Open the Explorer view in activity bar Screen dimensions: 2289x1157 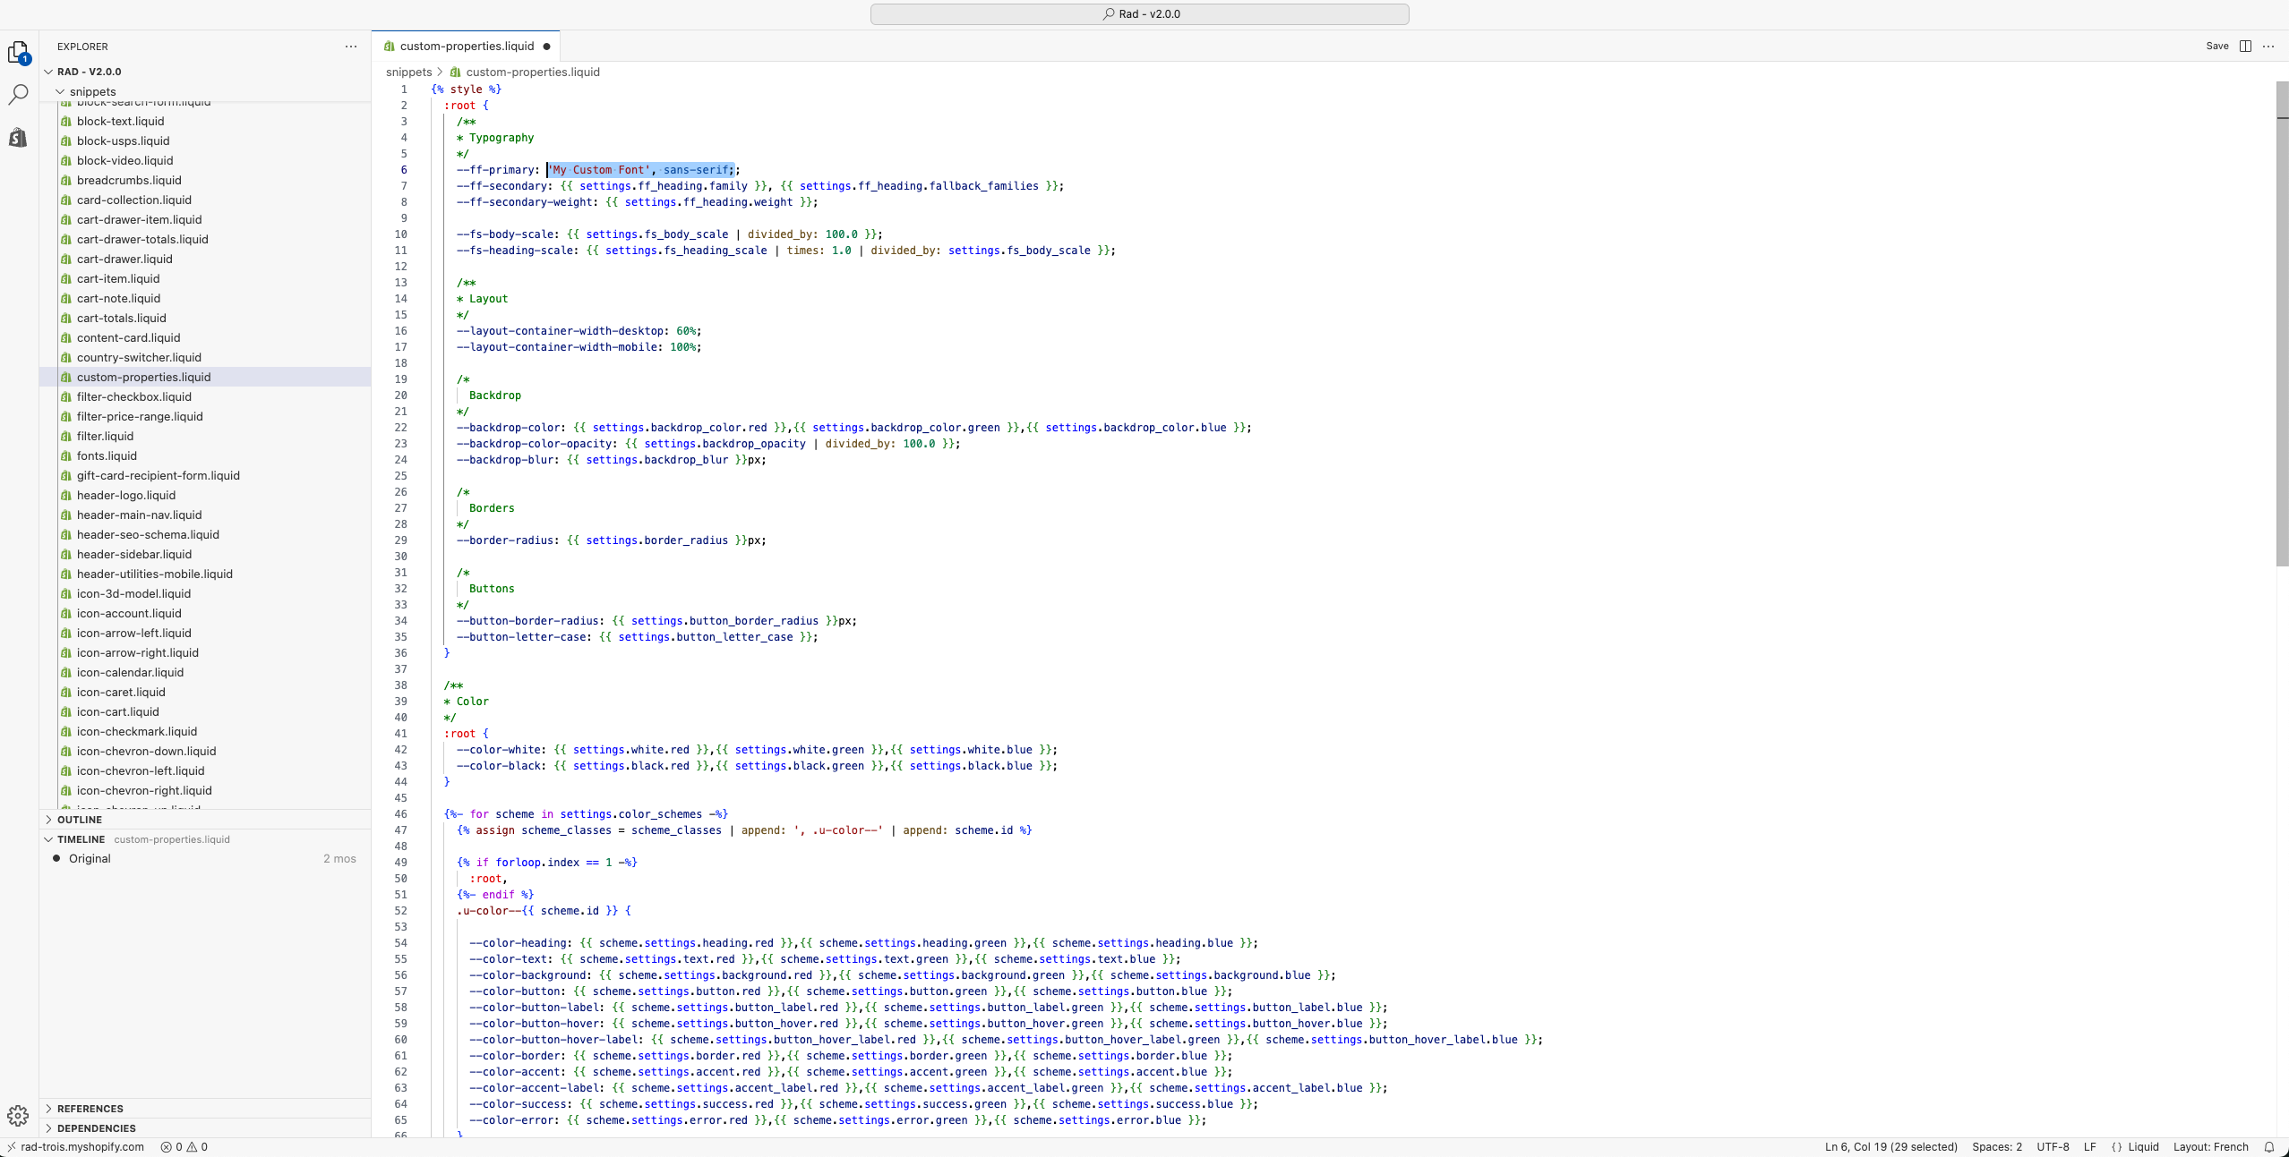pyautogui.click(x=18, y=53)
